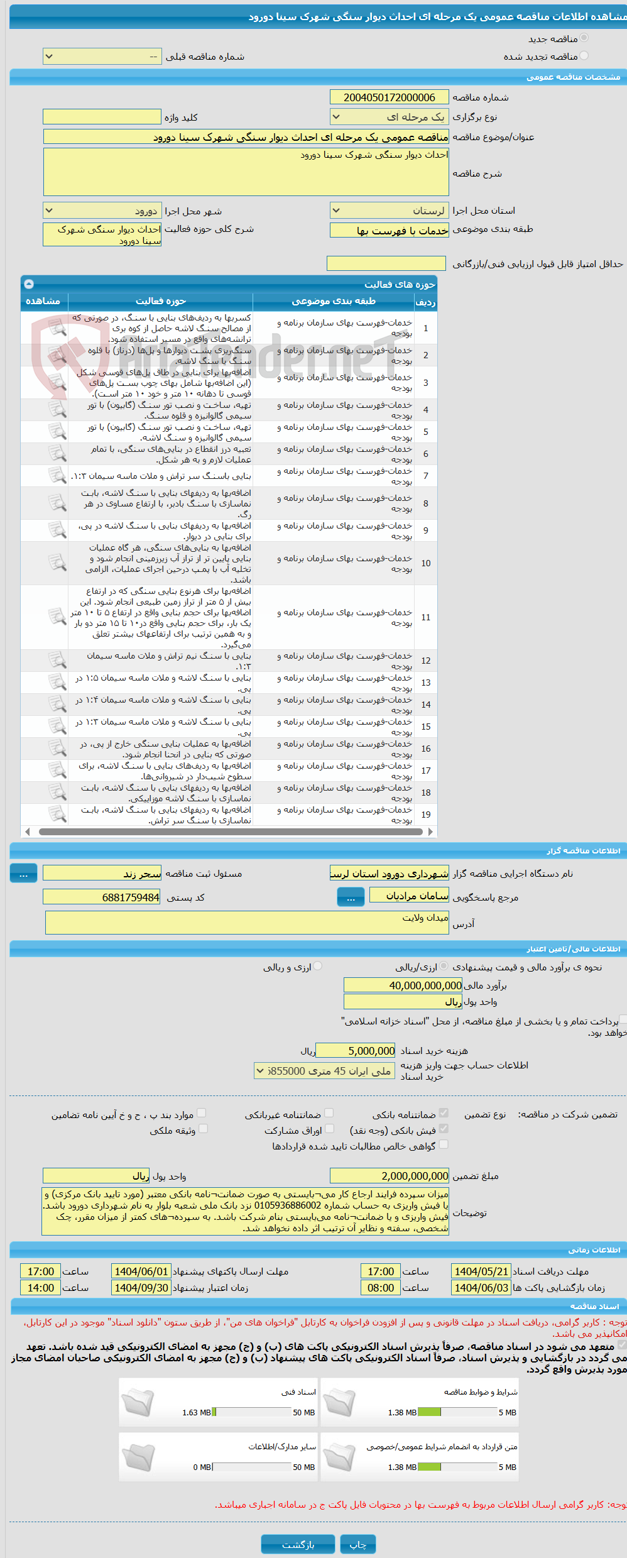Open the شرایط و ضوابط مناقصه folder icon
Screen dimensions: 627x1558
(x=339, y=1402)
